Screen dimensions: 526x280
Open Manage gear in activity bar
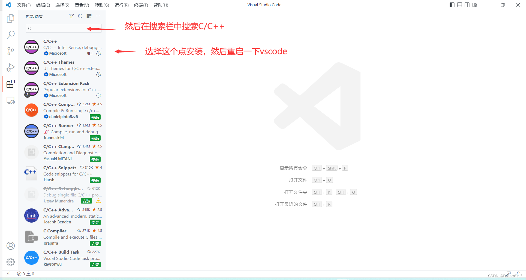[11, 262]
